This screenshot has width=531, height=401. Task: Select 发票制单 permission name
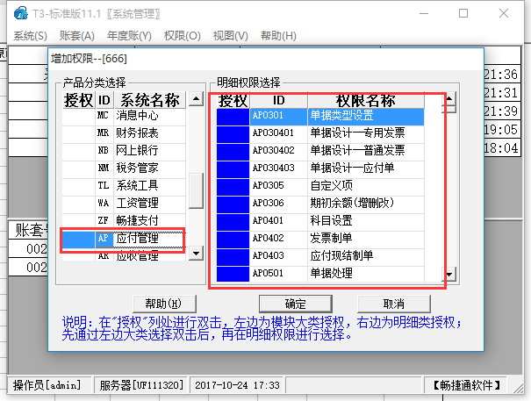(366, 240)
